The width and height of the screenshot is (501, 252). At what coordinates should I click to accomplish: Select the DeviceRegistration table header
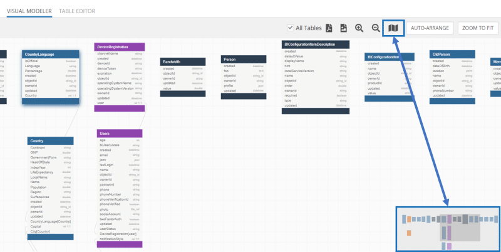pyautogui.click(x=120, y=47)
